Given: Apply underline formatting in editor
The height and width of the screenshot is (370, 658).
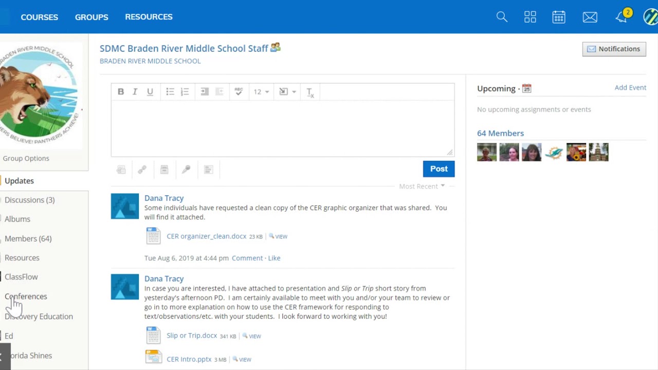Looking at the screenshot, I should pos(150,91).
